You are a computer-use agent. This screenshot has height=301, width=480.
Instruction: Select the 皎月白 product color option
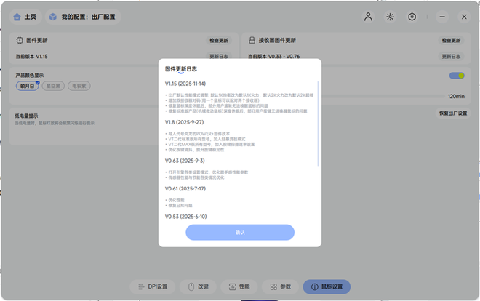pyautogui.click(x=28, y=86)
